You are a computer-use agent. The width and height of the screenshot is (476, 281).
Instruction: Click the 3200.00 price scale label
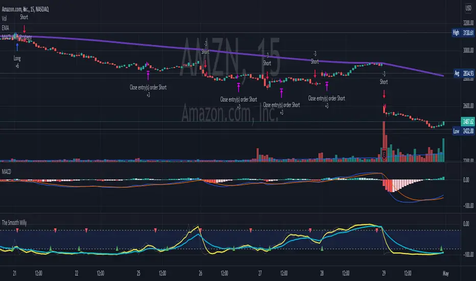[x=468, y=23]
